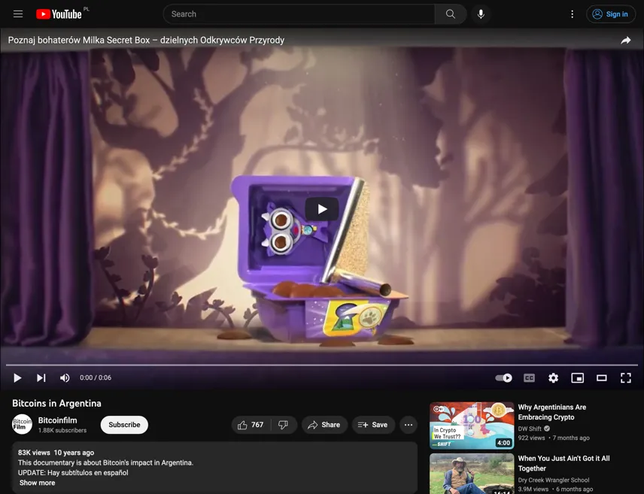The image size is (644, 494).
Task: Click the 'Bitcoins in Argentina' video title
Action: [56, 403]
